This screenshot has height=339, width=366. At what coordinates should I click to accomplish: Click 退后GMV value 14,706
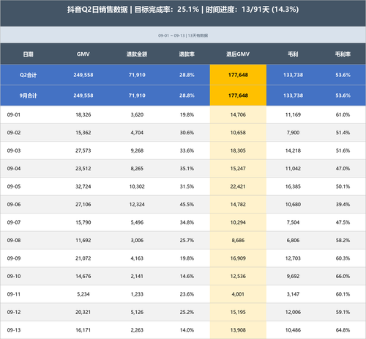[238, 114]
